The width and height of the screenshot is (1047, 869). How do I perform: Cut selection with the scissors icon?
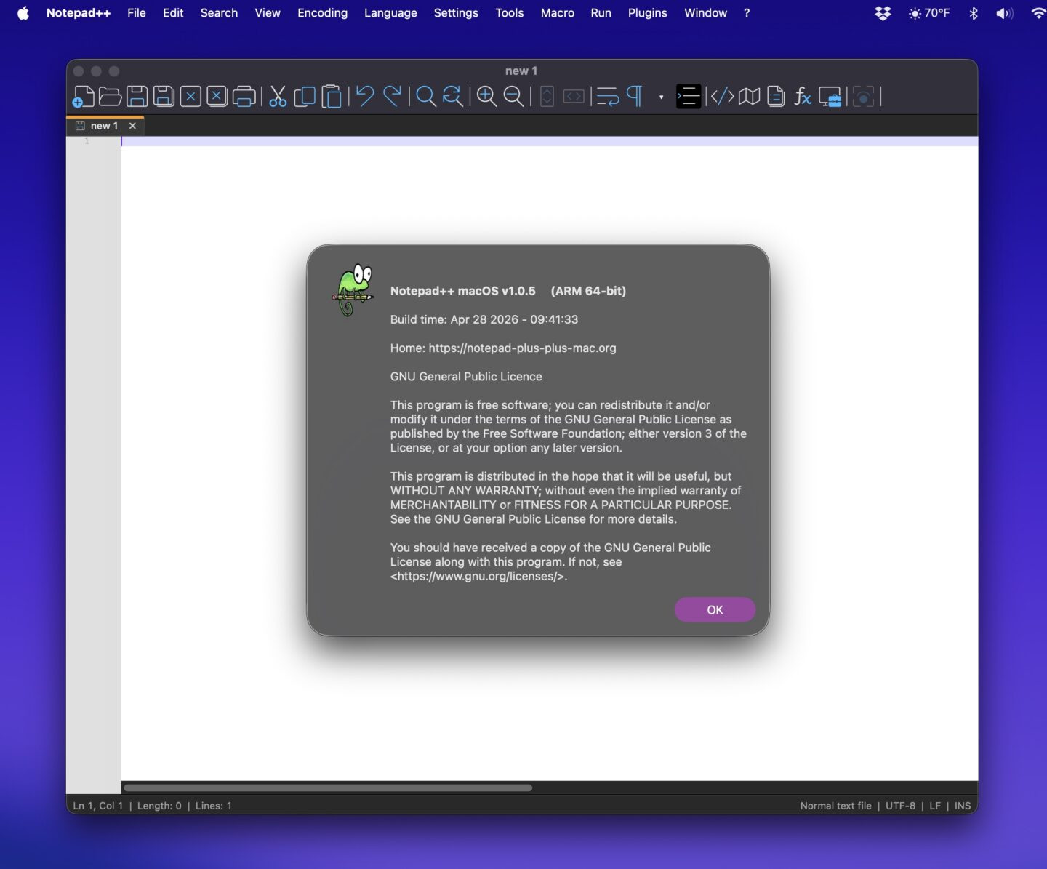pos(278,97)
